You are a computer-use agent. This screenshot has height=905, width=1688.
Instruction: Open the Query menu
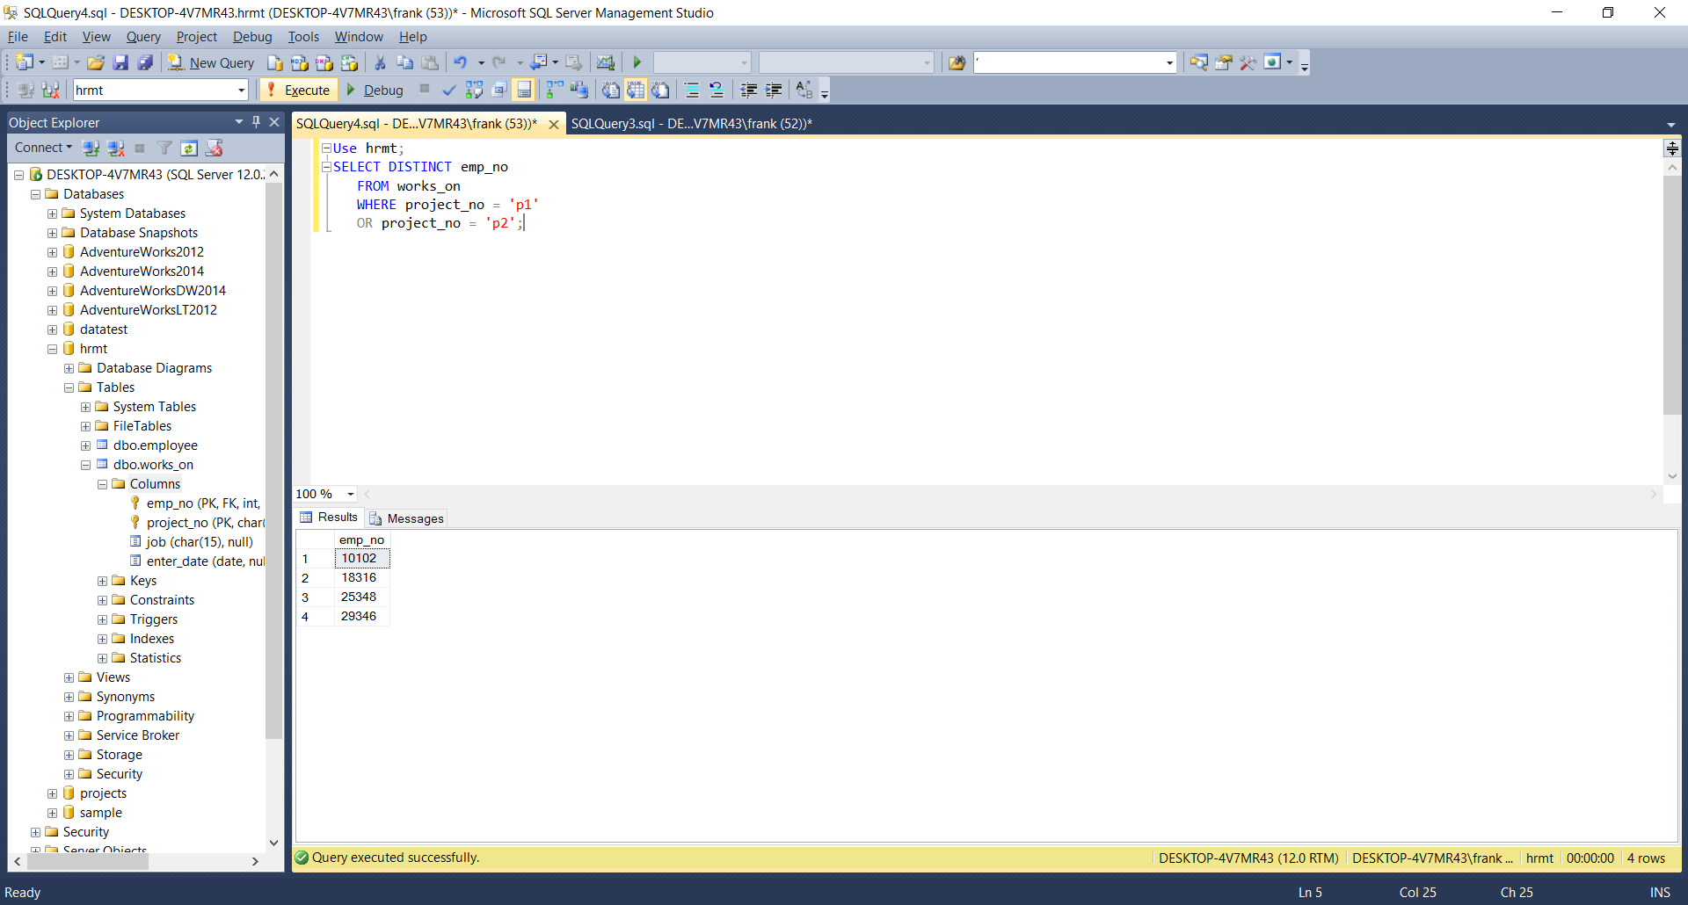(x=143, y=37)
